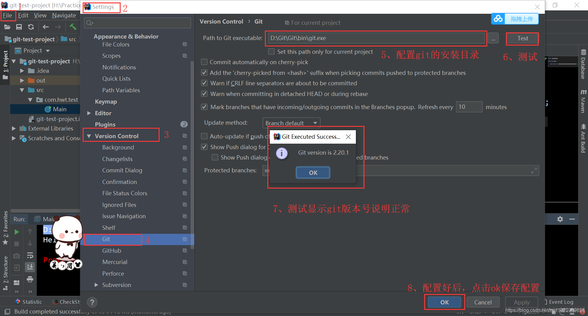
Task: Click the Open folder toolbar icon
Action: (7, 27)
